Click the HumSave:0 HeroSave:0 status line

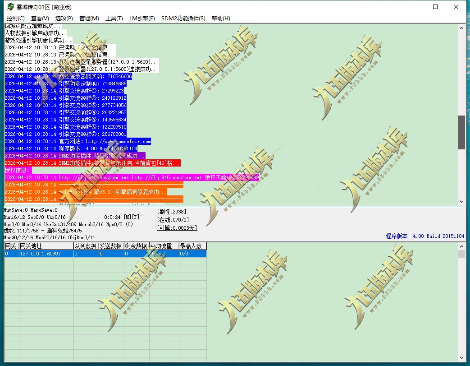coord(31,210)
